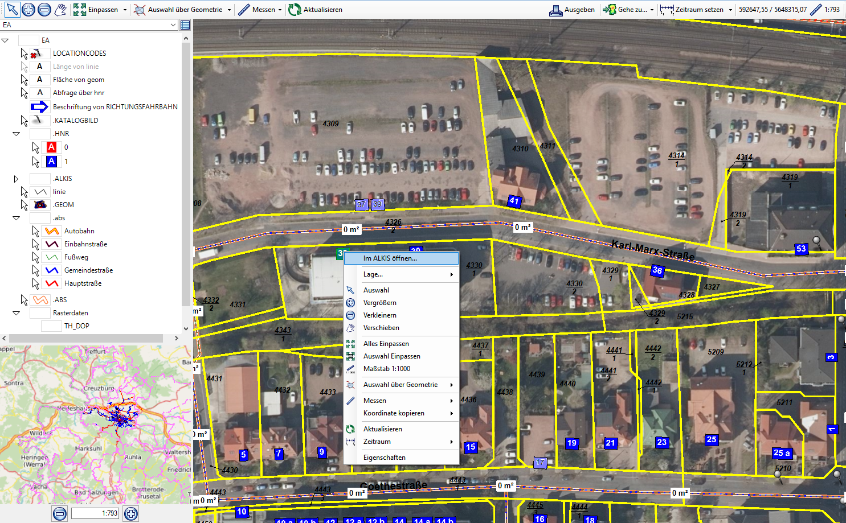This screenshot has width=846, height=523.
Task: Collapse the .abs layer group
Action: click(16, 218)
